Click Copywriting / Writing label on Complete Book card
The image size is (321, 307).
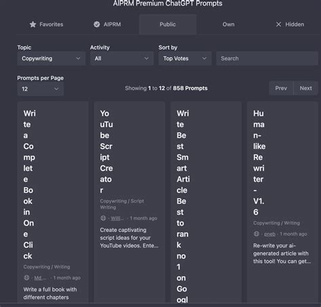[x=47, y=267]
